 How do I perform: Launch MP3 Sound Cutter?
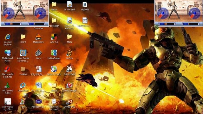pyautogui.click(x=8, y=85)
